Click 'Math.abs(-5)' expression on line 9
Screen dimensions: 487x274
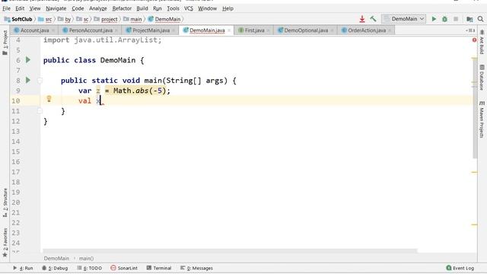[x=139, y=91]
